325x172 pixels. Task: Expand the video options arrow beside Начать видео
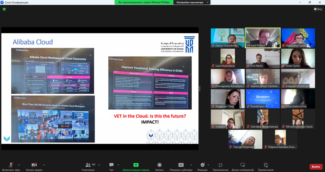click(x=44, y=165)
